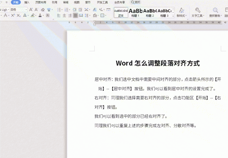This screenshot has height=158, width=228.
Task: Align paragraph left
Action: click(59, 15)
